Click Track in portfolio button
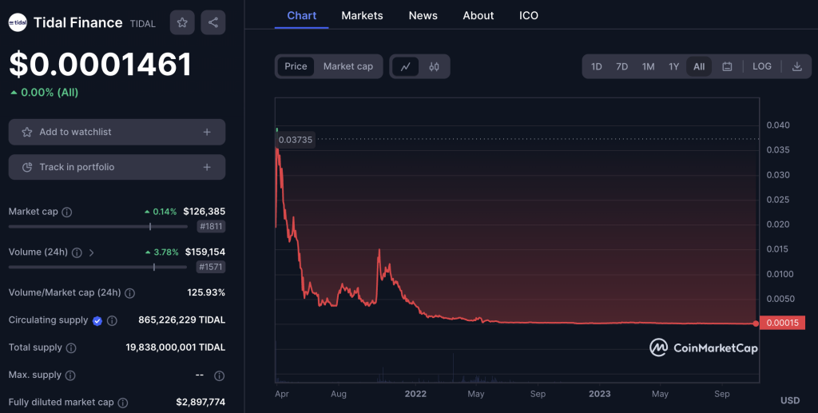818x413 pixels. [x=117, y=168]
